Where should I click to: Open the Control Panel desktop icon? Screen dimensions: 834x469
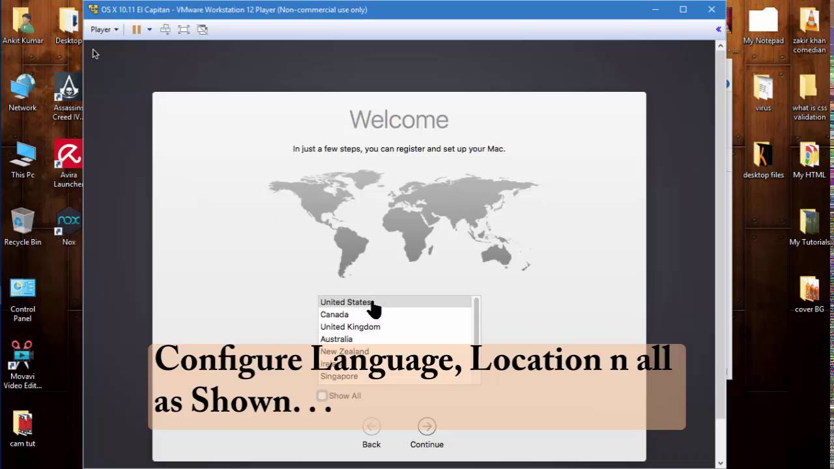(23, 300)
